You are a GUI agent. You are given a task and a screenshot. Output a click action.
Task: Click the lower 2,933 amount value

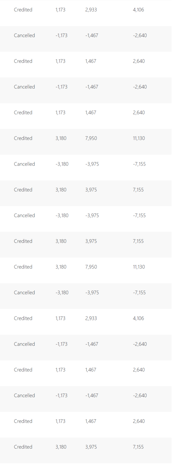click(91, 318)
